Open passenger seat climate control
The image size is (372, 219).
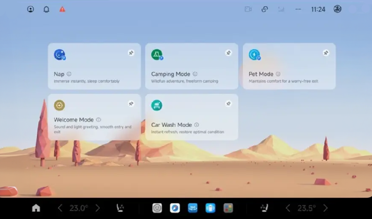(x=264, y=208)
